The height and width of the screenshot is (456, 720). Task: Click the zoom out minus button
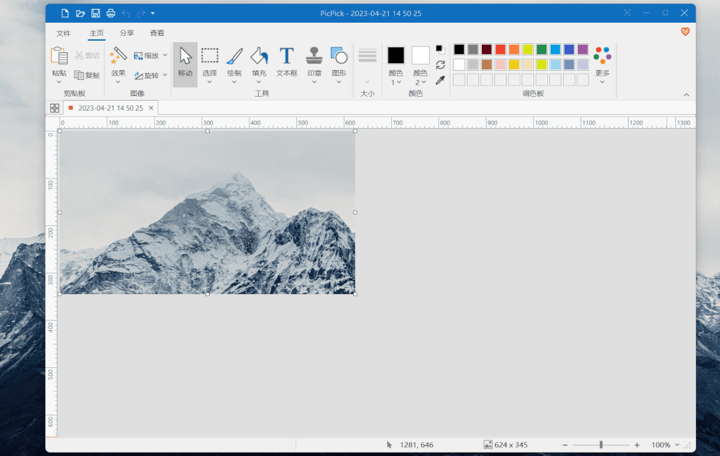coord(565,445)
